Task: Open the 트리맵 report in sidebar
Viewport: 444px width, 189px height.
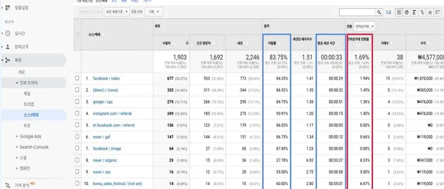Action: [x=29, y=104]
